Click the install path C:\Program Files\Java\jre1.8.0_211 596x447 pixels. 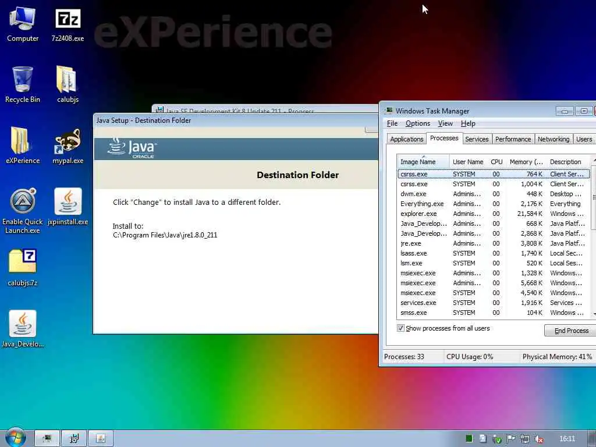click(x=165, y=235)
